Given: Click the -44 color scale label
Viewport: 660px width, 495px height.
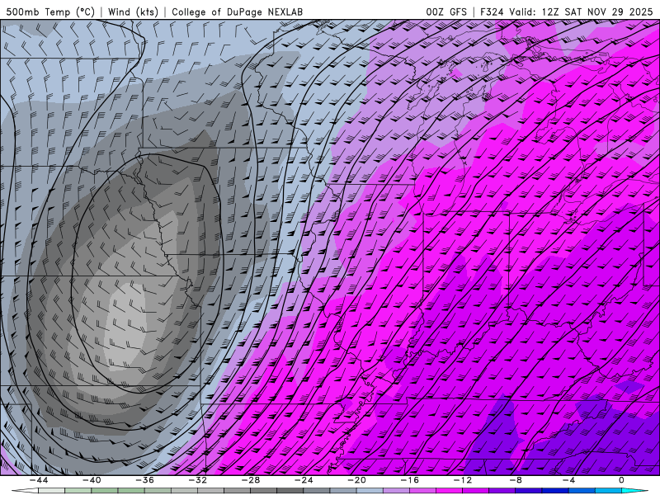Looking at the screenshot, I should pyautogui.click(x=39, y=480).
